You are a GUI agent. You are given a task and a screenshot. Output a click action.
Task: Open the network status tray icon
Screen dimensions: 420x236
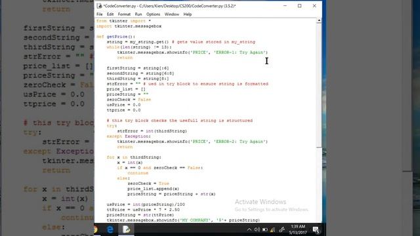[273, 229]
